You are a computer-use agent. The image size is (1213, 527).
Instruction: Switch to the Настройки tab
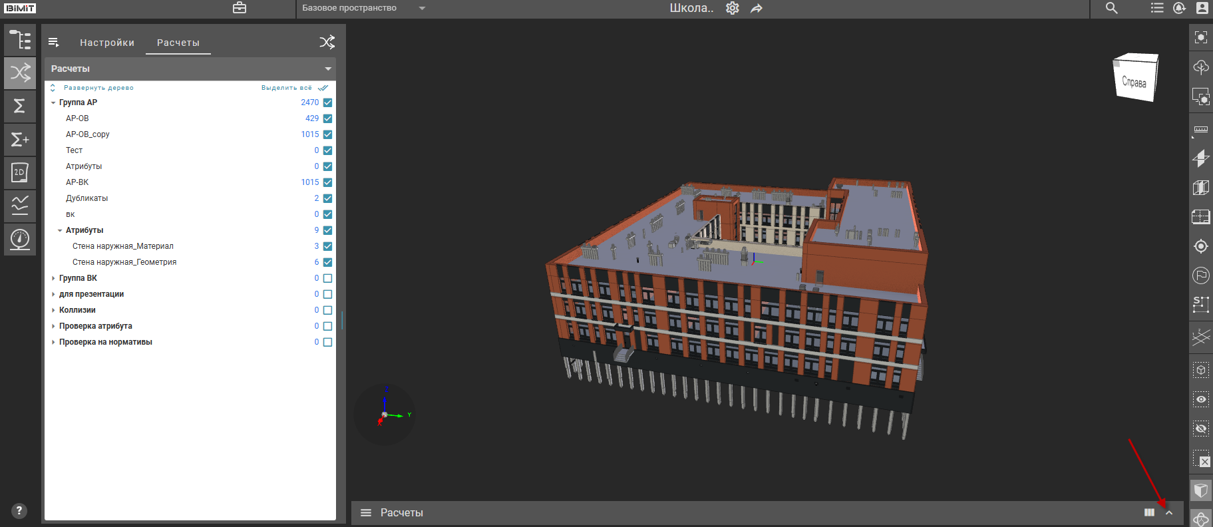(x=107, y=43)
